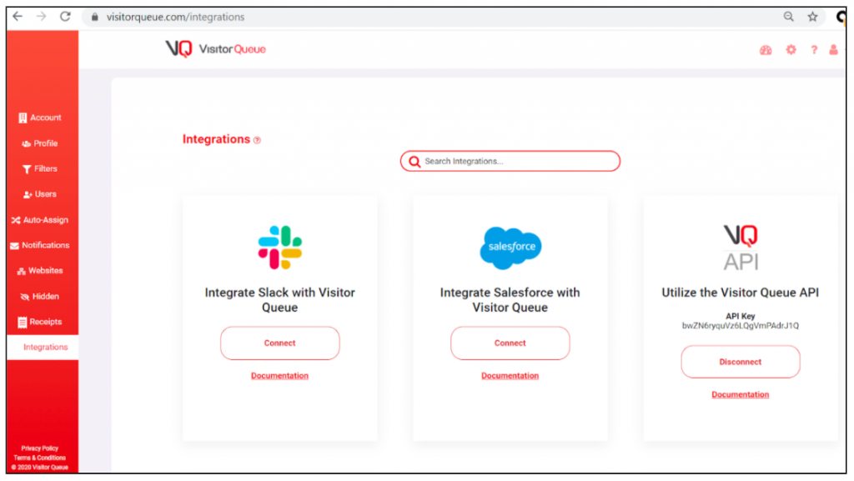Screen dimensions: 854x481
Task: Click the Salesforce cloud logo
Action: point(510,248)
